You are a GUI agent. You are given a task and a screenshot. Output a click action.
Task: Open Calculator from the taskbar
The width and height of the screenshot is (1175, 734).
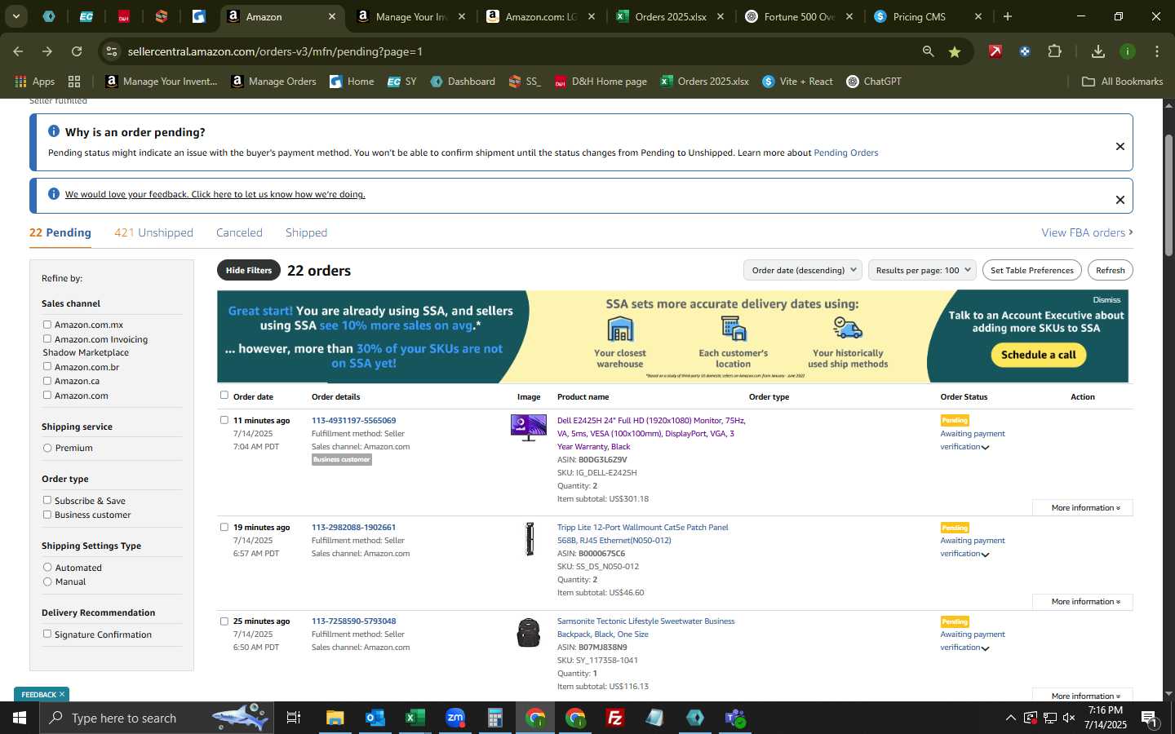(x=495, y=718)
